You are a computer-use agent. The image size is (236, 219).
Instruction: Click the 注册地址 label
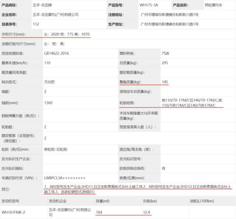[116, 15]
